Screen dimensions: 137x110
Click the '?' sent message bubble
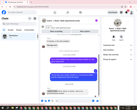(x=96, y=71)
